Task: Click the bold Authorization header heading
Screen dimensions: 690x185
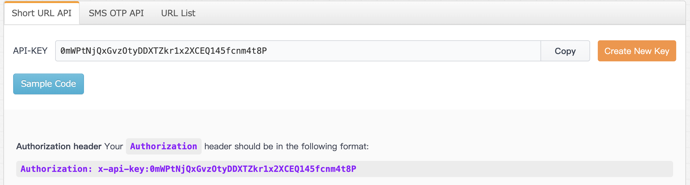Action: (59, 147)
